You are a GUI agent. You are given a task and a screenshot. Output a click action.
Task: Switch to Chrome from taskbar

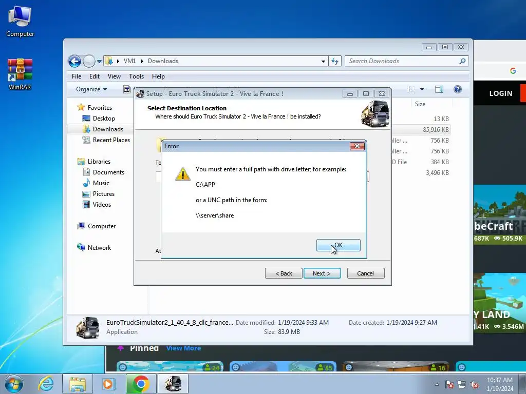coord(141,384)
